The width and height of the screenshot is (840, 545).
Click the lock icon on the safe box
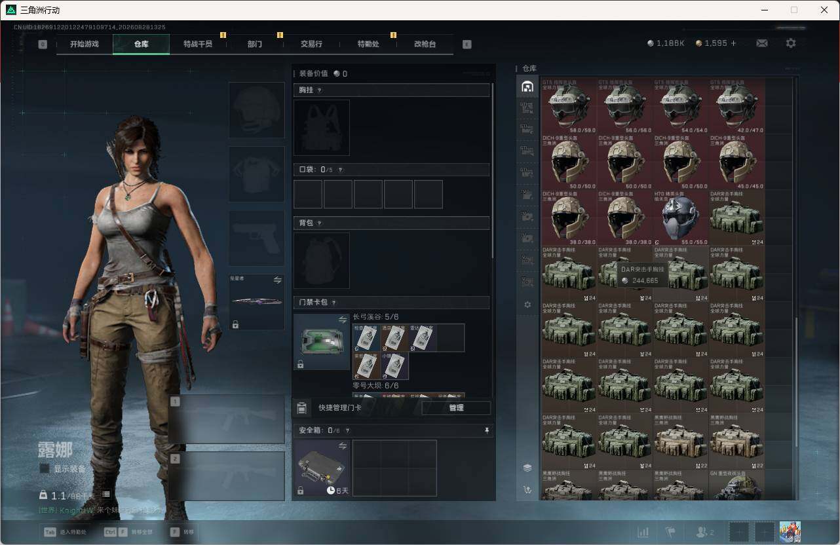click(300, 491)
